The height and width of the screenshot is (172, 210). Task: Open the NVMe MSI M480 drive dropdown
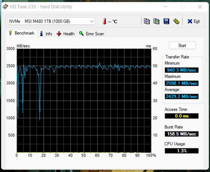coord(51,21)
